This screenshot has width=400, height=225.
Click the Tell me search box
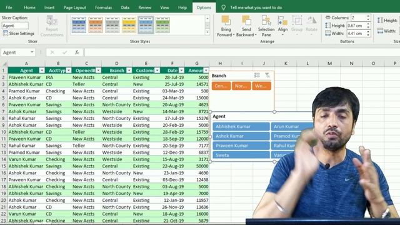256,7
